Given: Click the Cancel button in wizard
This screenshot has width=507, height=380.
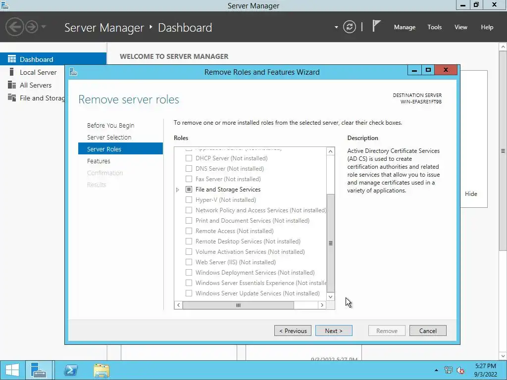Looking at the screenshot, I should coord(428,331).
